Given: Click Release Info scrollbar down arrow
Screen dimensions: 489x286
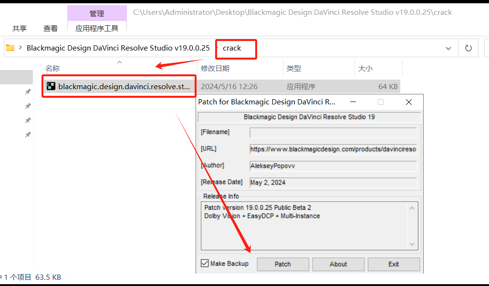Looking at the screenshot, I should click(x=412, y=244).
